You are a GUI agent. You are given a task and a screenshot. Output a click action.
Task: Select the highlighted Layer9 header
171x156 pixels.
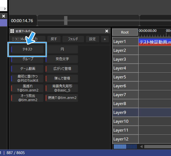pos(125,112)
